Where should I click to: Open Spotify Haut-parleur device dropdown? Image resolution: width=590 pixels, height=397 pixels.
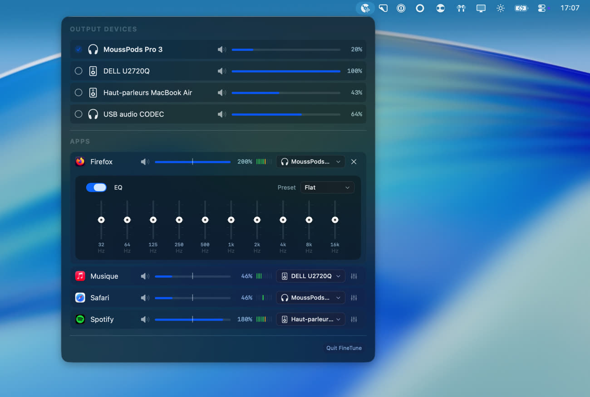[x=310, y=320]
